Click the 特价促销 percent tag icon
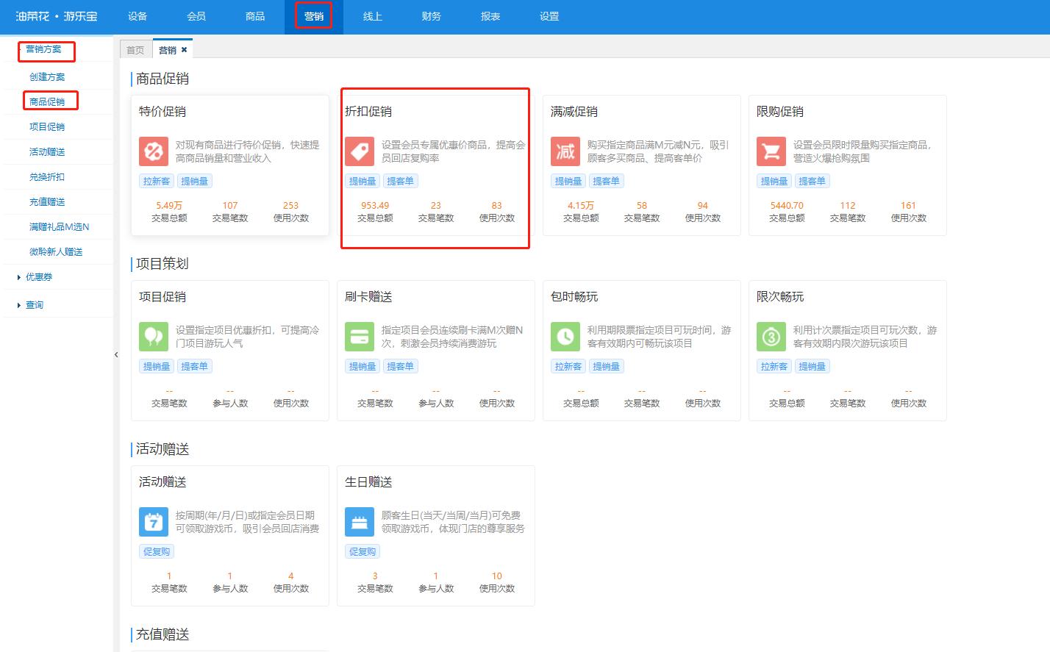Screen dimensions: 1050x652 pos(154,151)
